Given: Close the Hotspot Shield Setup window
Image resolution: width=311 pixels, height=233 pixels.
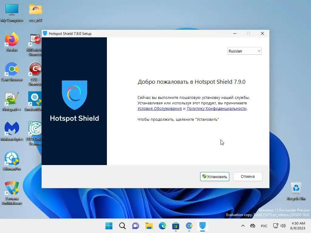Looking at the screenshot, I should (262, 33).
